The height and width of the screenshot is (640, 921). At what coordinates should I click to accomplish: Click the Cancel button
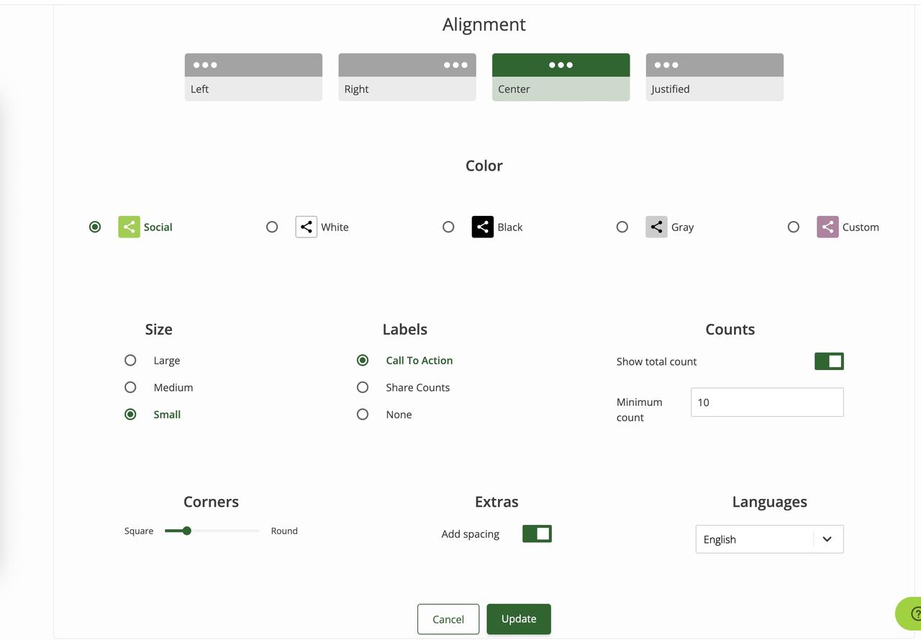[x=448, y=618]
